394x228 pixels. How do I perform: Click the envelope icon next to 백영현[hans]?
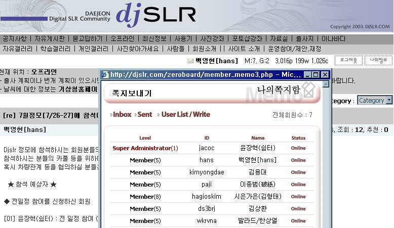point(190,61)
